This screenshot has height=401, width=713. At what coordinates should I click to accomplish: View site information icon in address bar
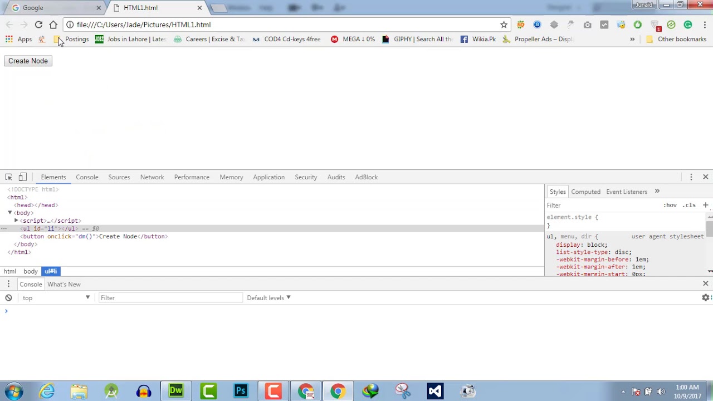click(70, 25)
